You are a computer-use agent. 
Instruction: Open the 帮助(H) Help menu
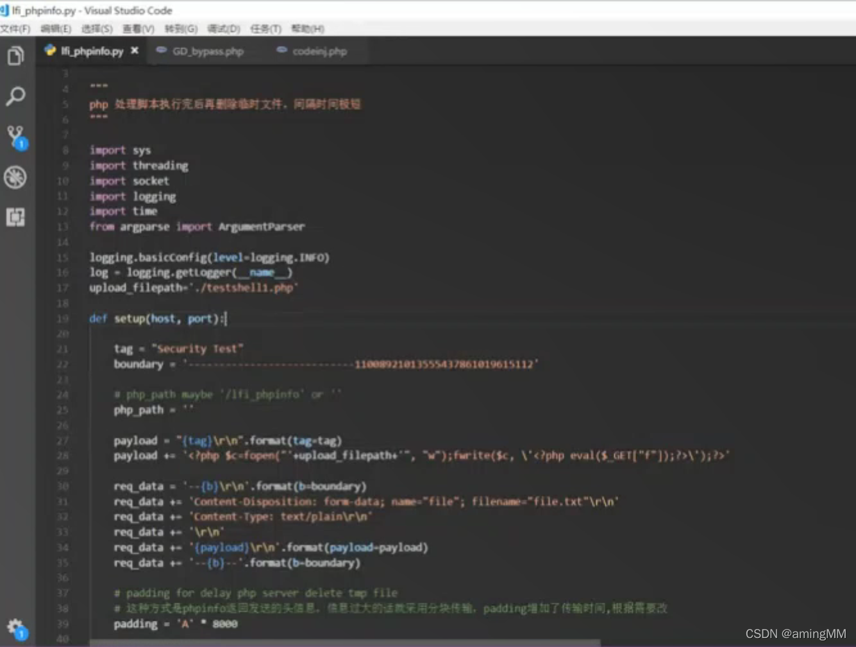click(x=308, y=29)
